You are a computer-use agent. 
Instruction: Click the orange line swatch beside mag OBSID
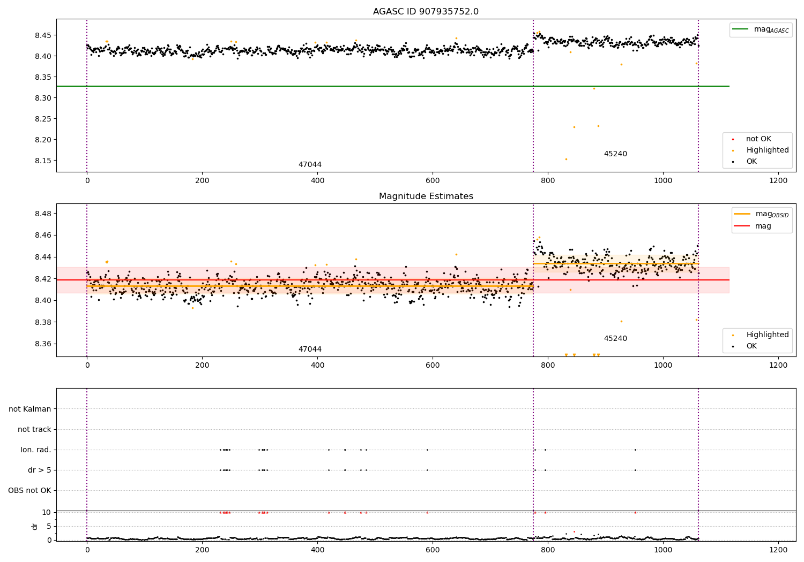point(742,214)
